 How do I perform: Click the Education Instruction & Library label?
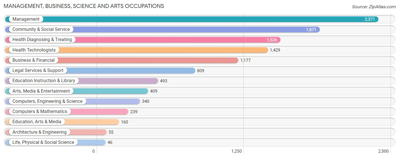click(44, 81)
